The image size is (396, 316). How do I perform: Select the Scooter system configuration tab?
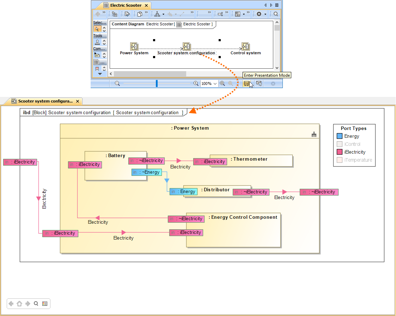coord(45,101)
